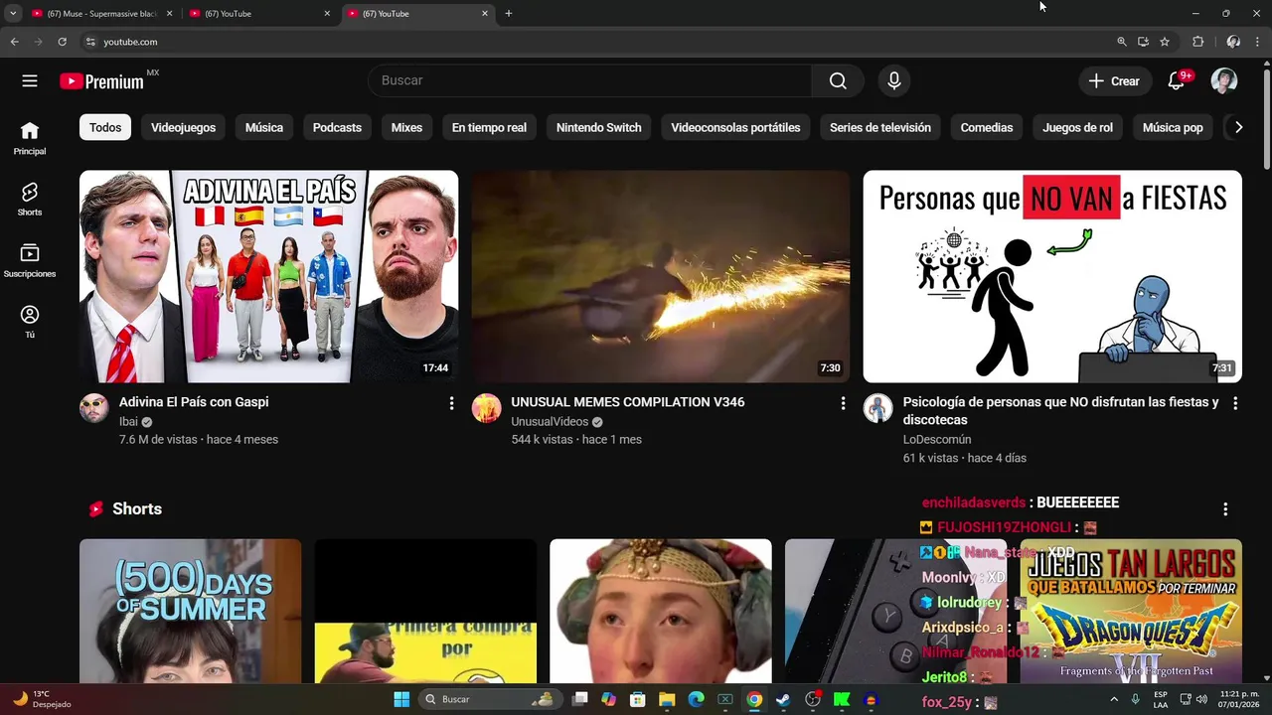Screen dimensions: 1272x715
Task: Select the Nintendo Switch chip
Action: [599, 127]
